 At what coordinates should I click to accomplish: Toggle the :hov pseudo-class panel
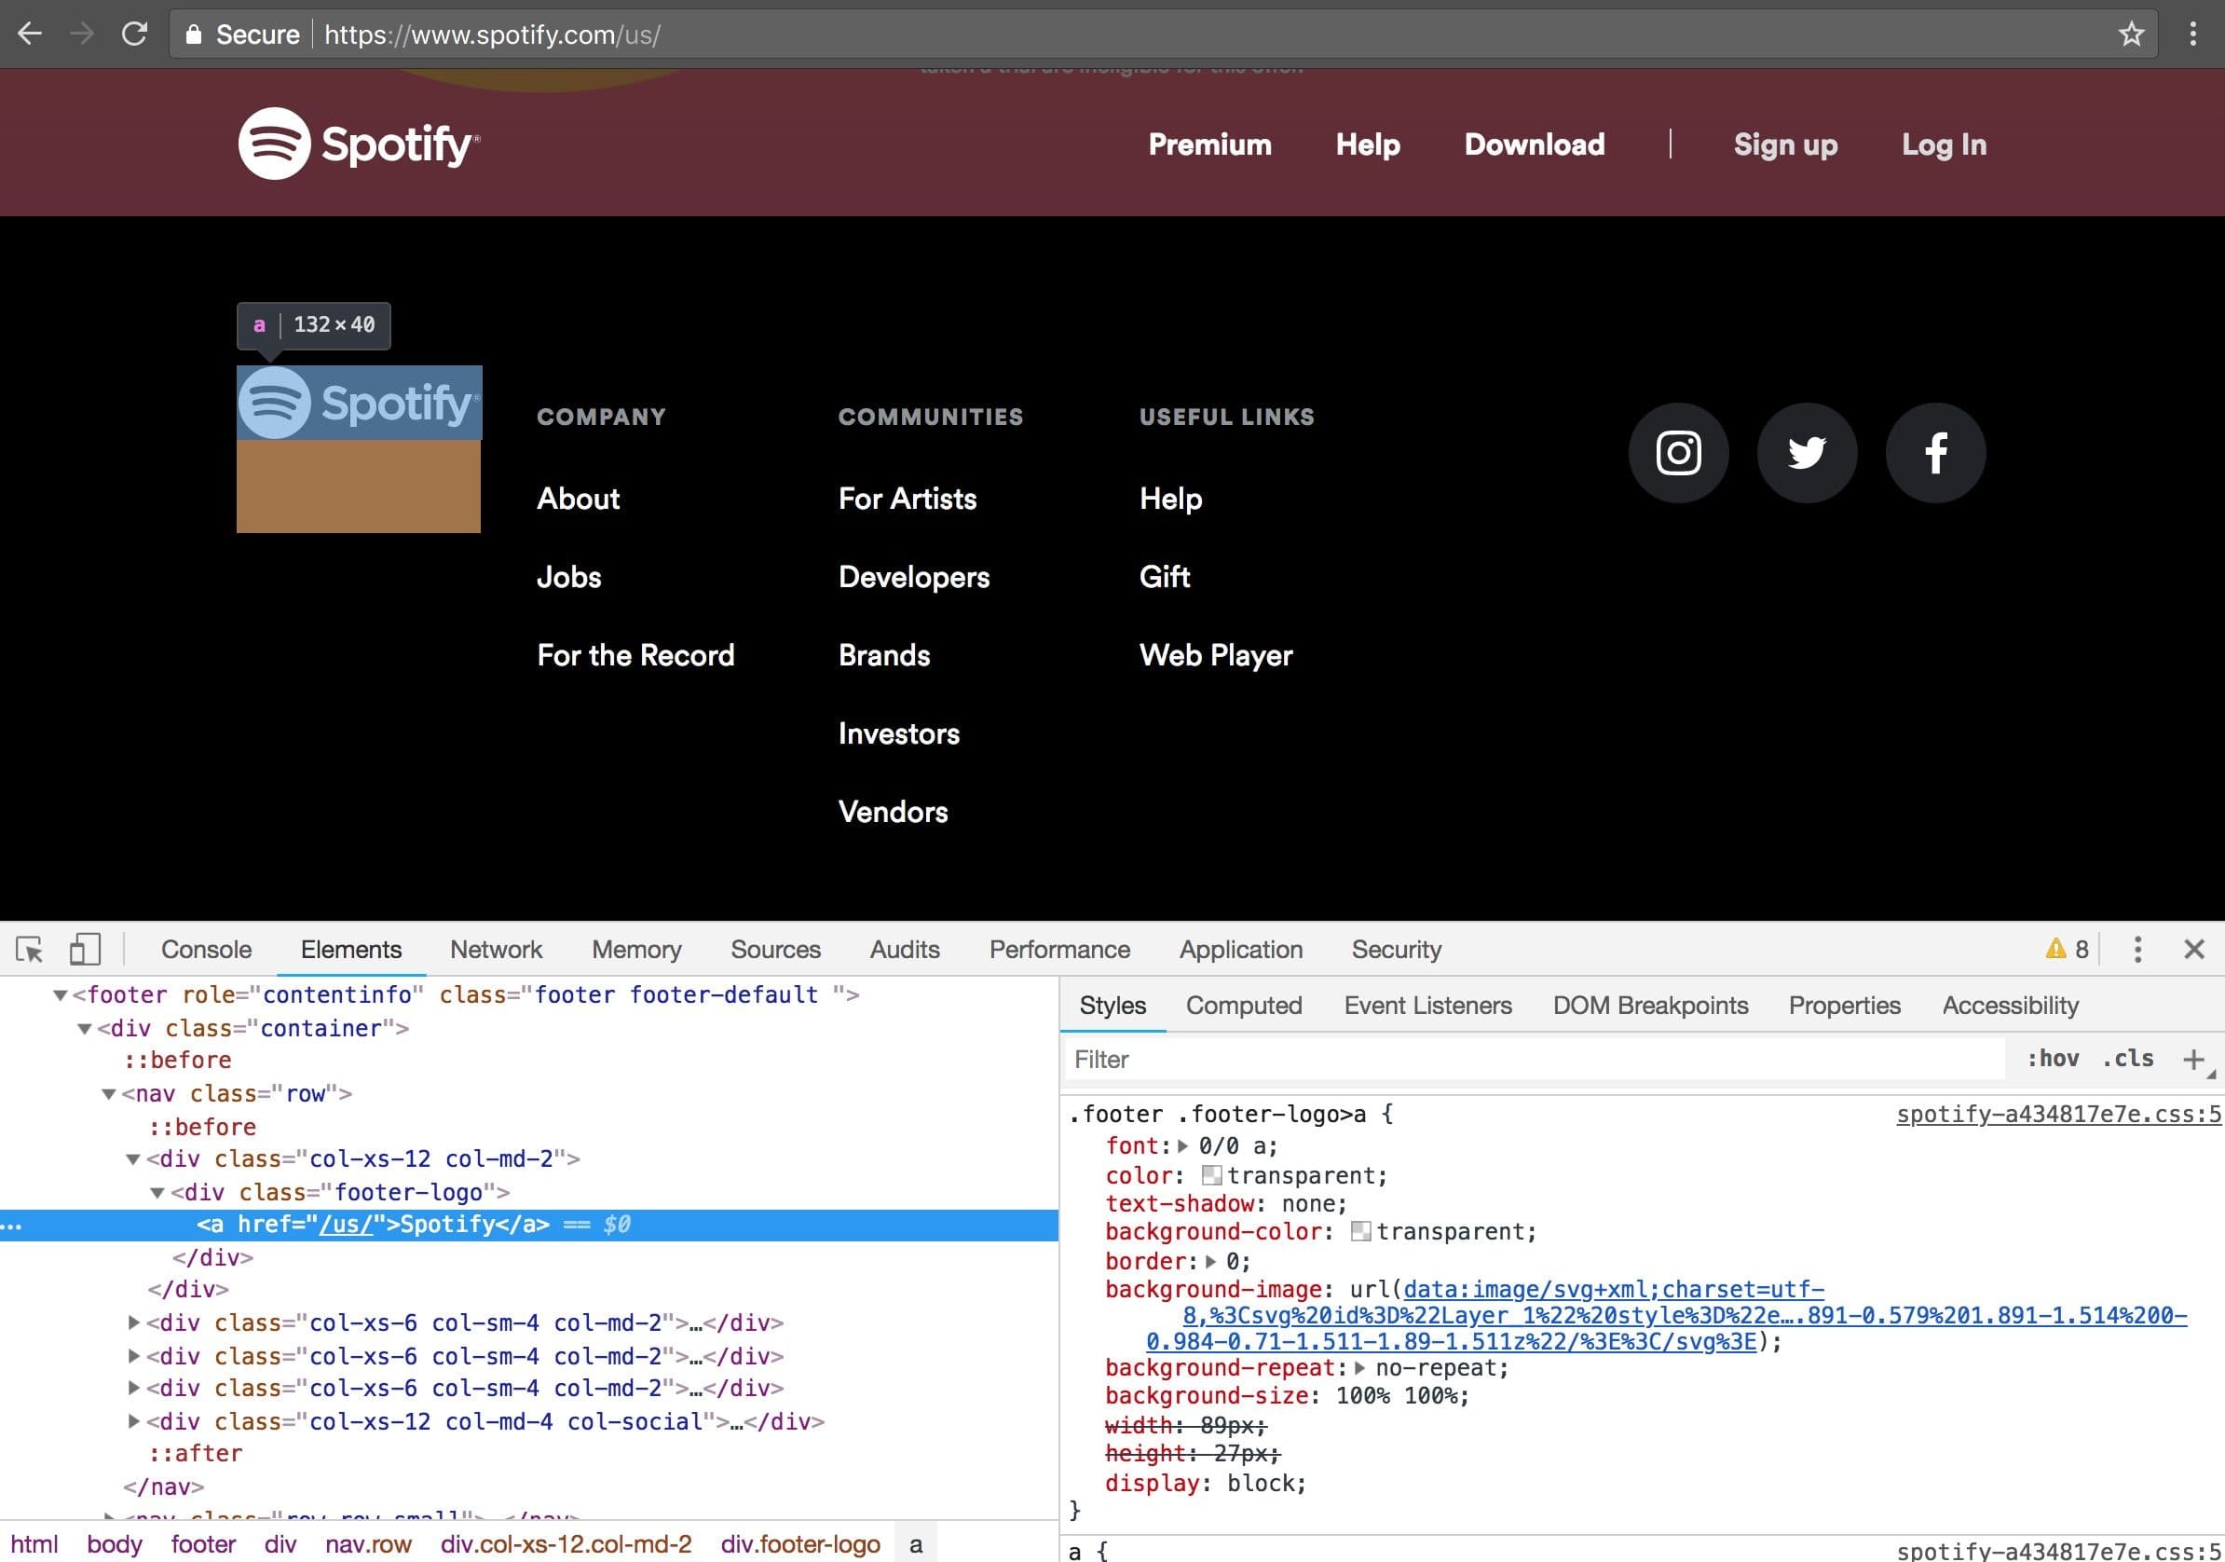click(x=2054, y=1059)
